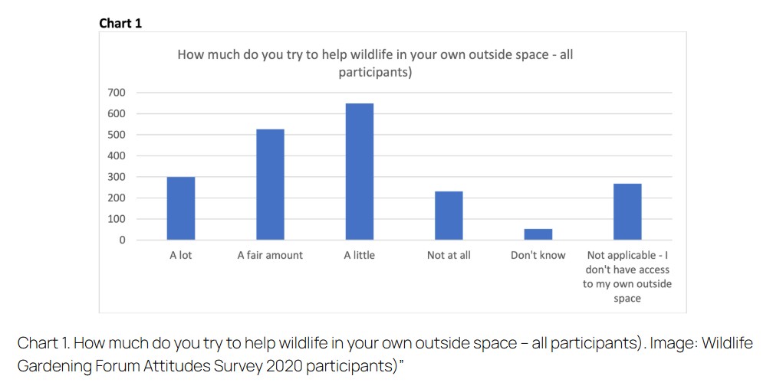Click the 700 value on the y-axis
Screen dimensions: 773x389
(116, 93)
